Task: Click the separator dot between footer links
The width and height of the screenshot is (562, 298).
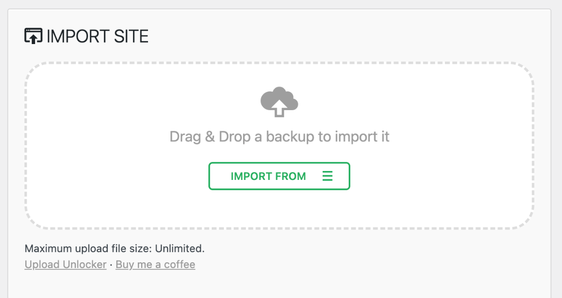Action: click(111, 264)
